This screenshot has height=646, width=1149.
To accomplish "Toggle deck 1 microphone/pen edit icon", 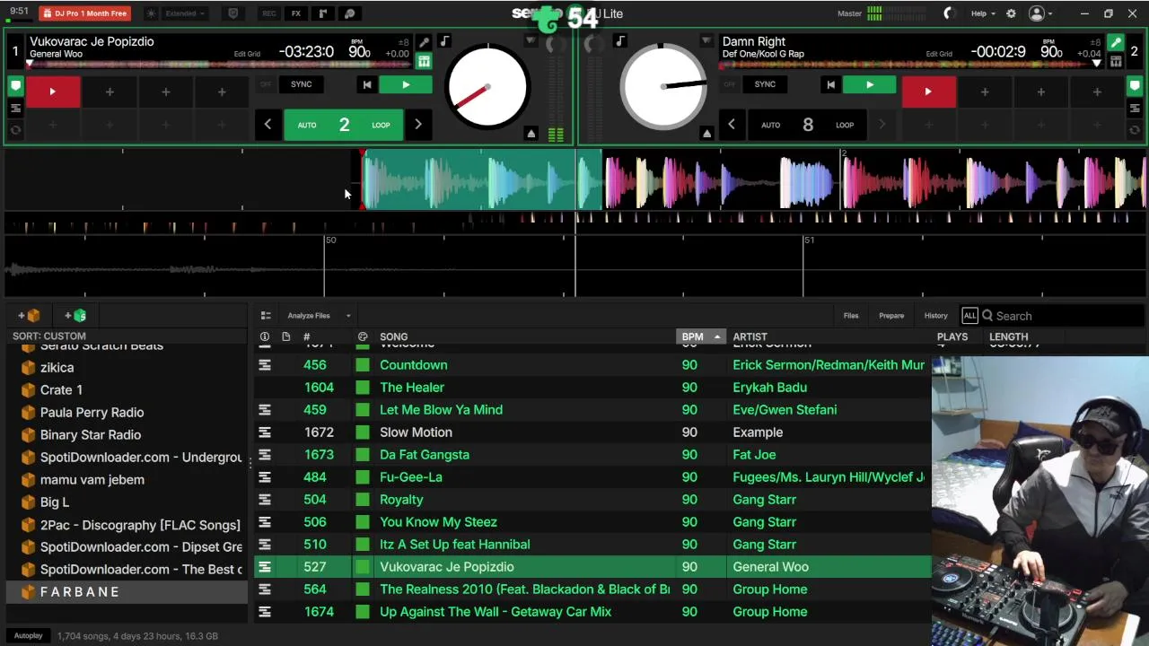I will tap(424, 42).
